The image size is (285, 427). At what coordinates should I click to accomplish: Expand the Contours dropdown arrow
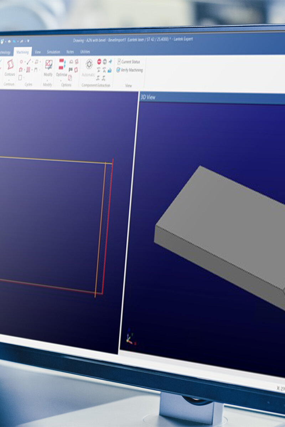[x=10, y=80]
